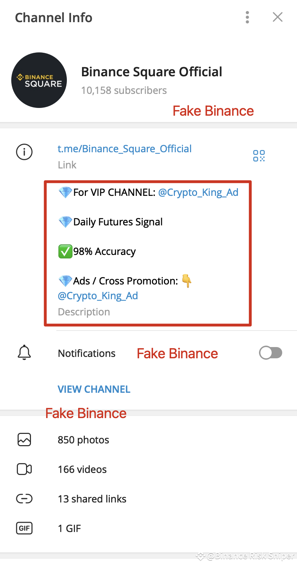
Task: Click the channel info (i) icon
Action: click(24, 152)
